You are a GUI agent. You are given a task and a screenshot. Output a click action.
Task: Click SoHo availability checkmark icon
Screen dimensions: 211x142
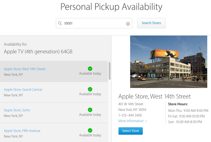point(90,110)
